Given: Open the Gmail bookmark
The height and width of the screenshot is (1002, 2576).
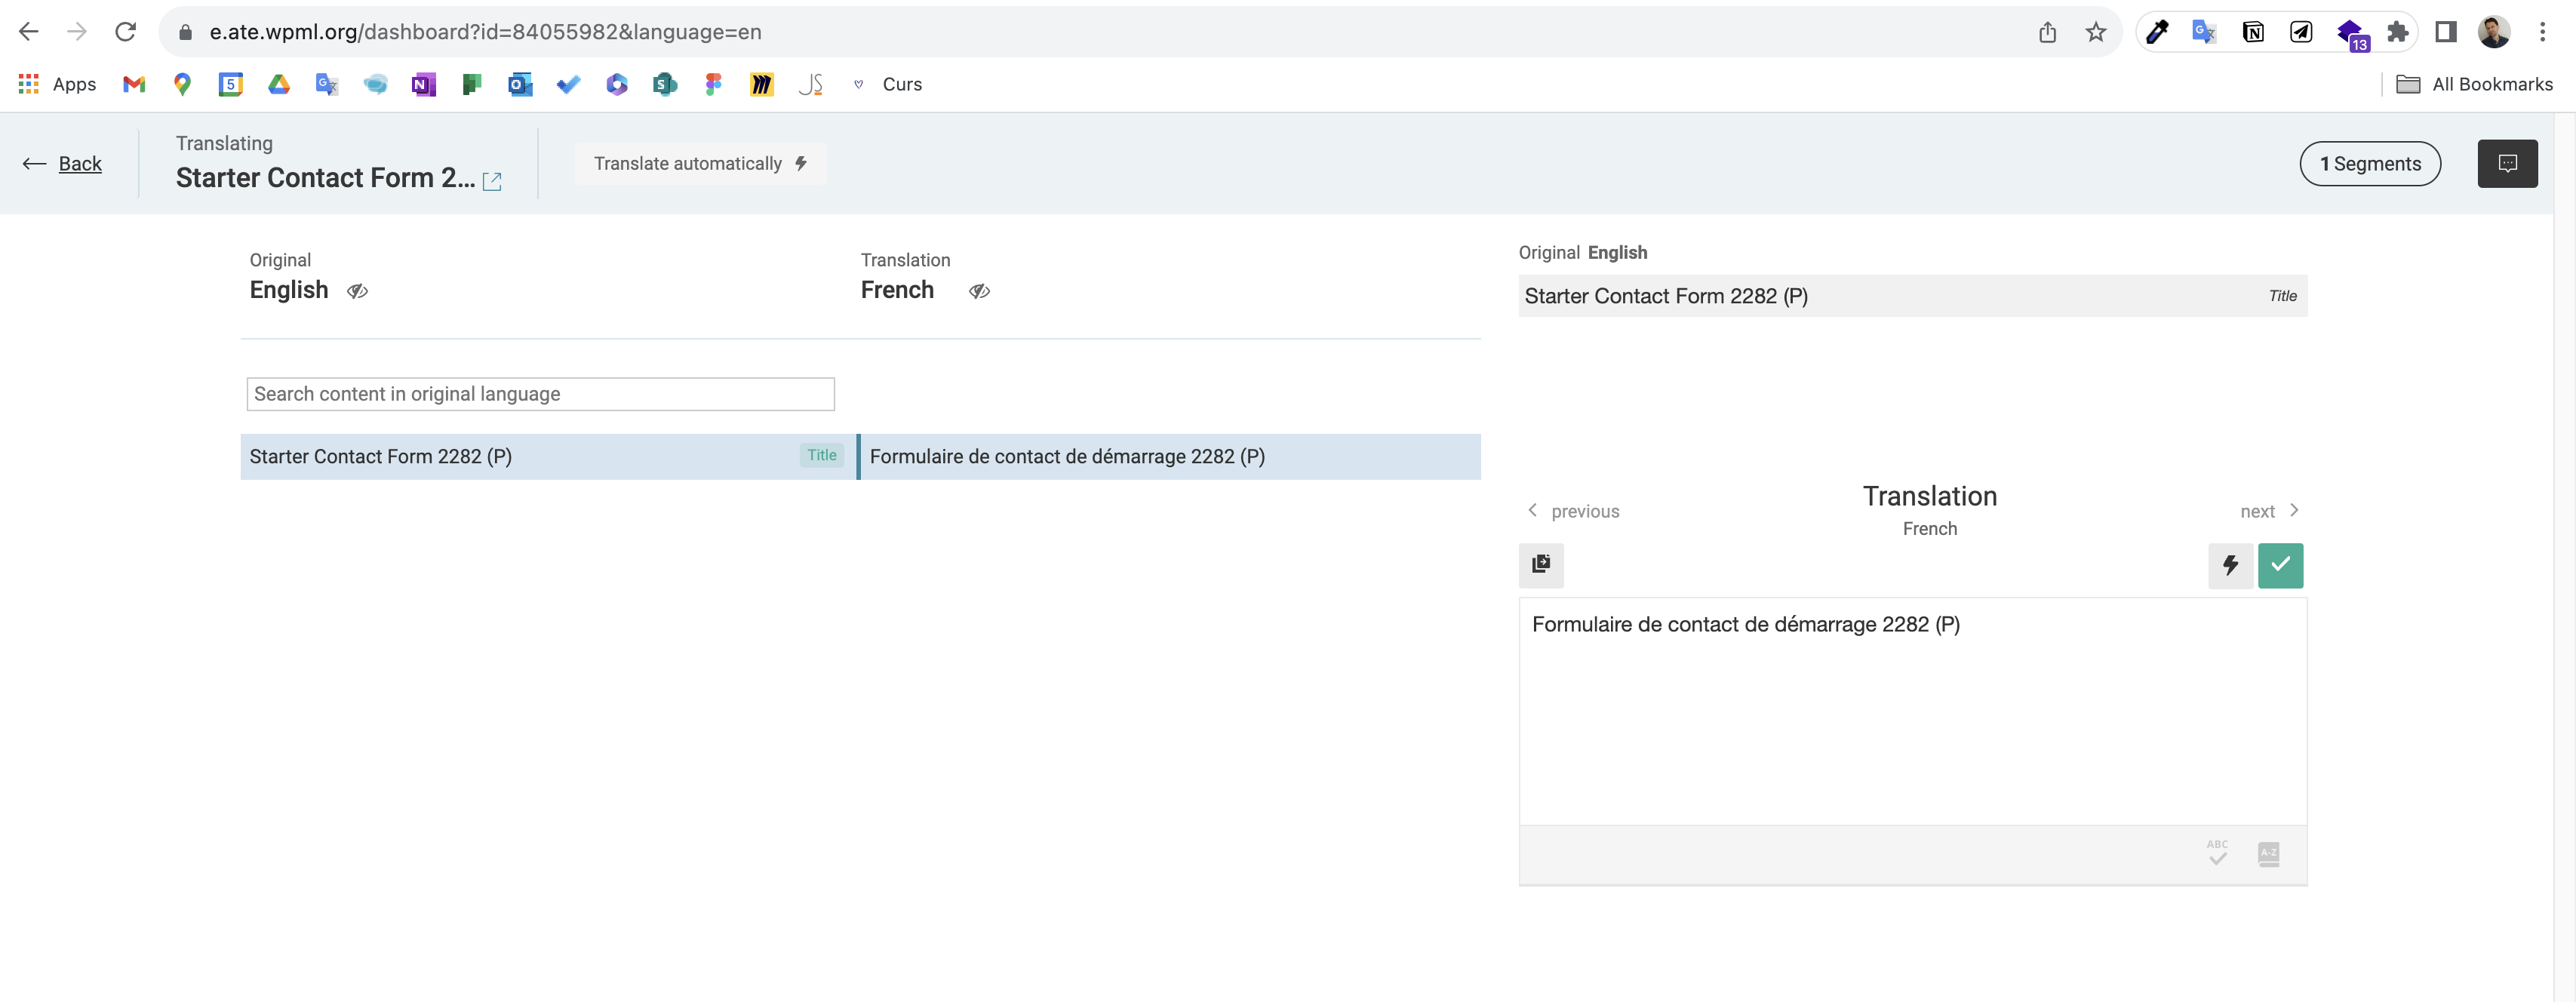Looking at the screenshot, I should (x=134, y=84).
